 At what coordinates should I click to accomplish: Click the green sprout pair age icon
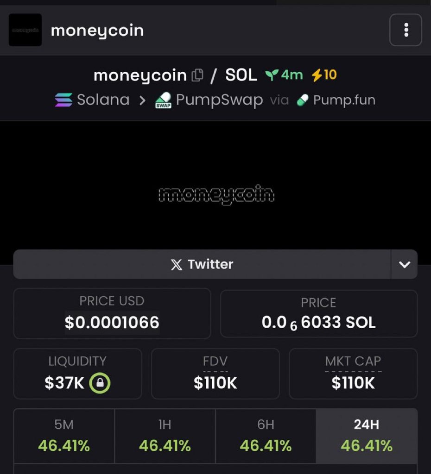coord(272,75)
